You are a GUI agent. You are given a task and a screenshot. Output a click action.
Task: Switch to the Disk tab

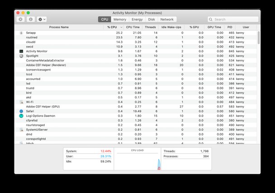pos(152,19)
